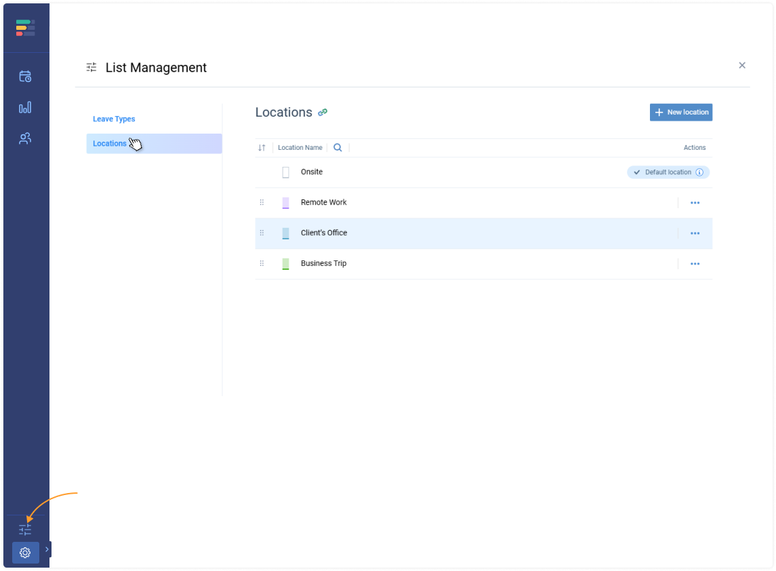Screen dimensions: 776x571
Task: Open actions menu for Business Trip
Action: [695, 264]
